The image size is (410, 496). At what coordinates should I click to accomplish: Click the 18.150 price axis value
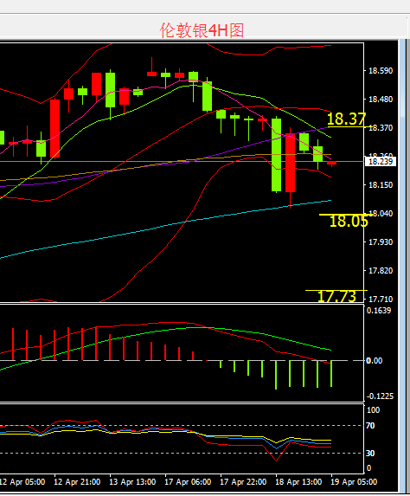[381, 185]
